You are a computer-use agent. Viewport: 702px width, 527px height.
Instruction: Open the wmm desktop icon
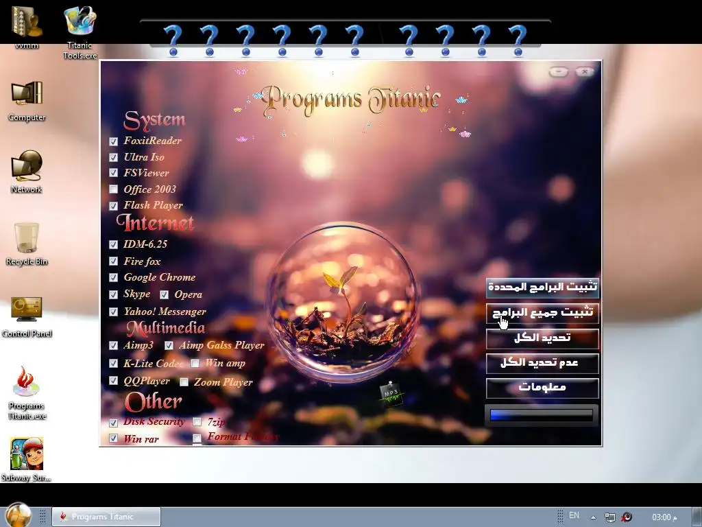pyautogui.click(x=27, y=26)
